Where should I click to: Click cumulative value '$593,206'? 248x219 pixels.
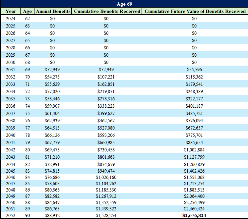(x=106, y=135)
